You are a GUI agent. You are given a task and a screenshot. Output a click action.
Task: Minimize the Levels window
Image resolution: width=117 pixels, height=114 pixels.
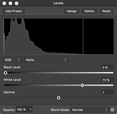[10, 3]
